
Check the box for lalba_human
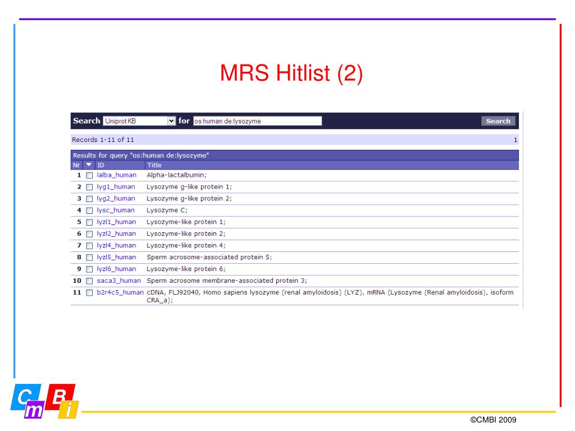89,175
